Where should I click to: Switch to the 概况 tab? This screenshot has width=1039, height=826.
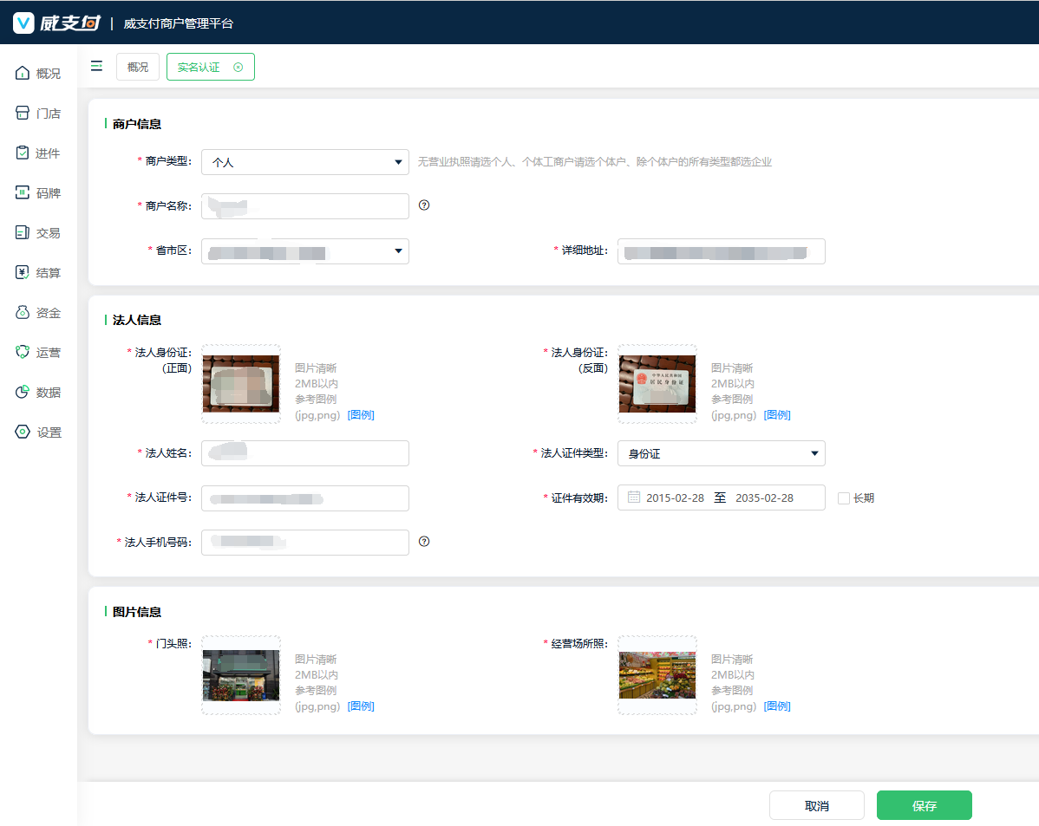[x=138, y=67]
